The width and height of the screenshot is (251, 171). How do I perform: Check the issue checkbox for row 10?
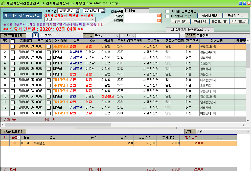[49, 97]
